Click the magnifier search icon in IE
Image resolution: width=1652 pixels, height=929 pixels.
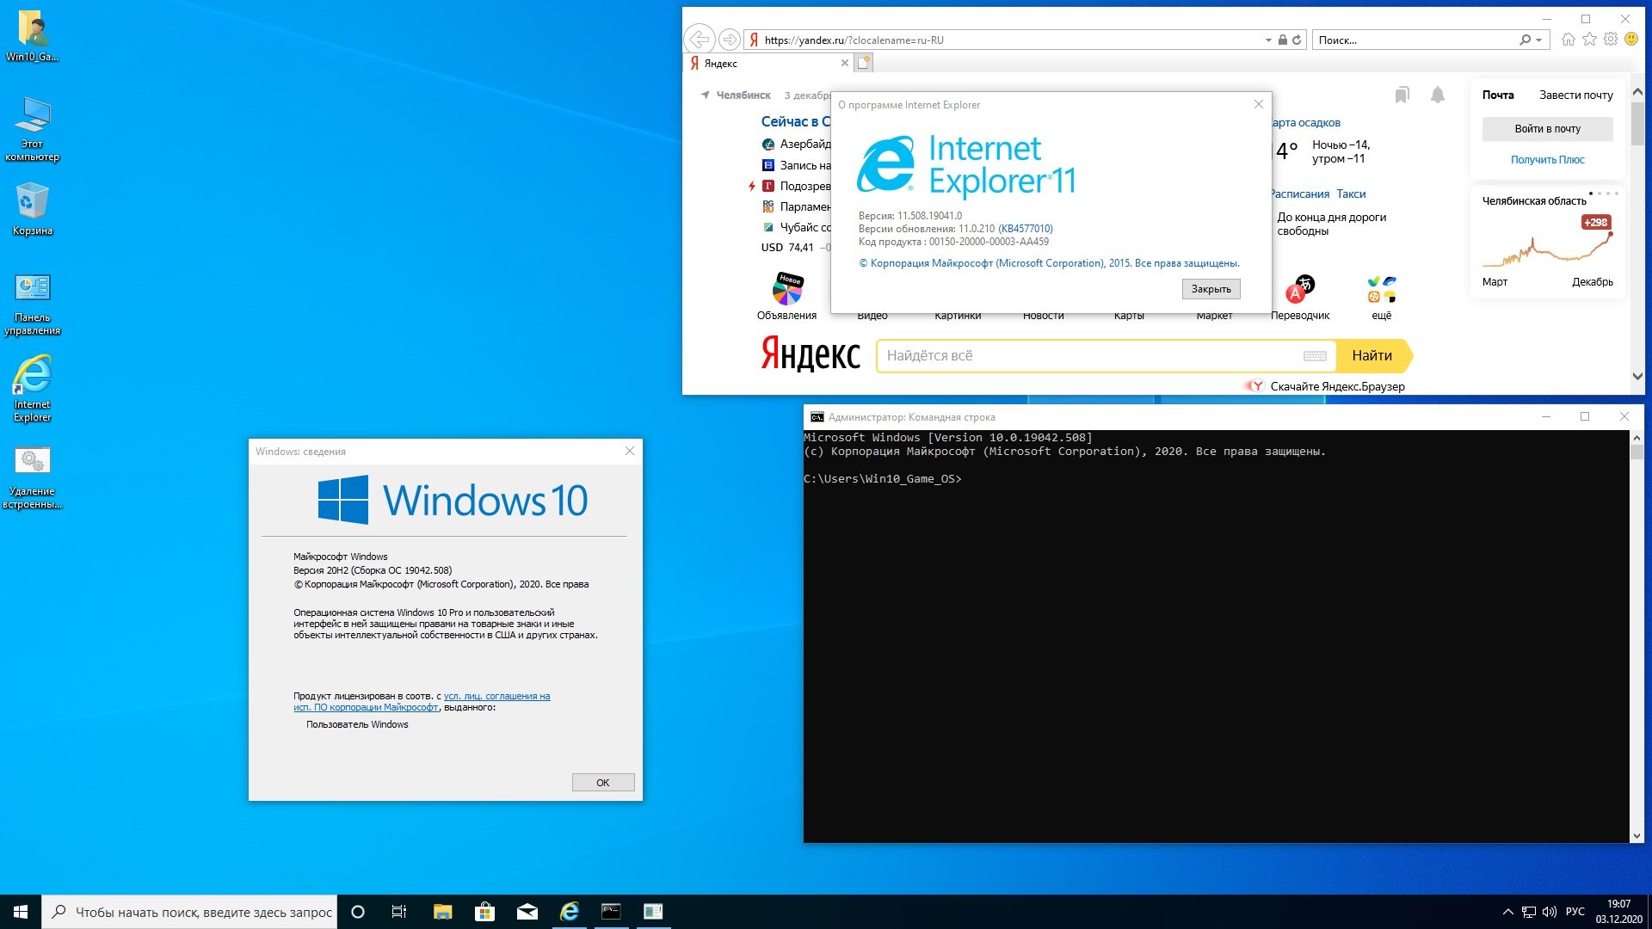coord(1525,40)
